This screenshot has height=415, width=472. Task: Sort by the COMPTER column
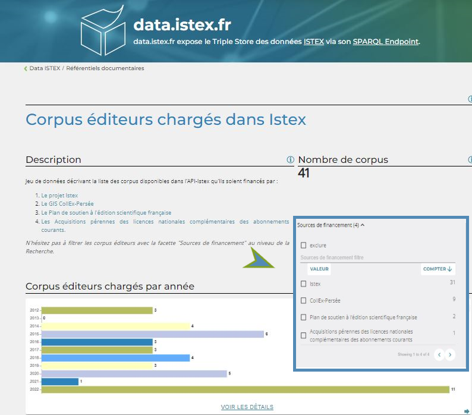(x=437, y=269)
